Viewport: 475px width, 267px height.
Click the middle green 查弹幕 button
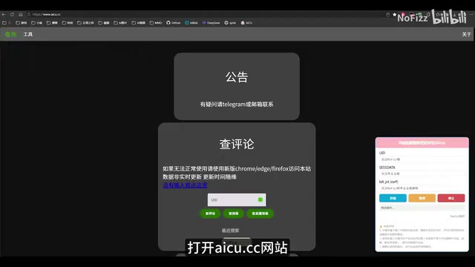click(233, 214)
